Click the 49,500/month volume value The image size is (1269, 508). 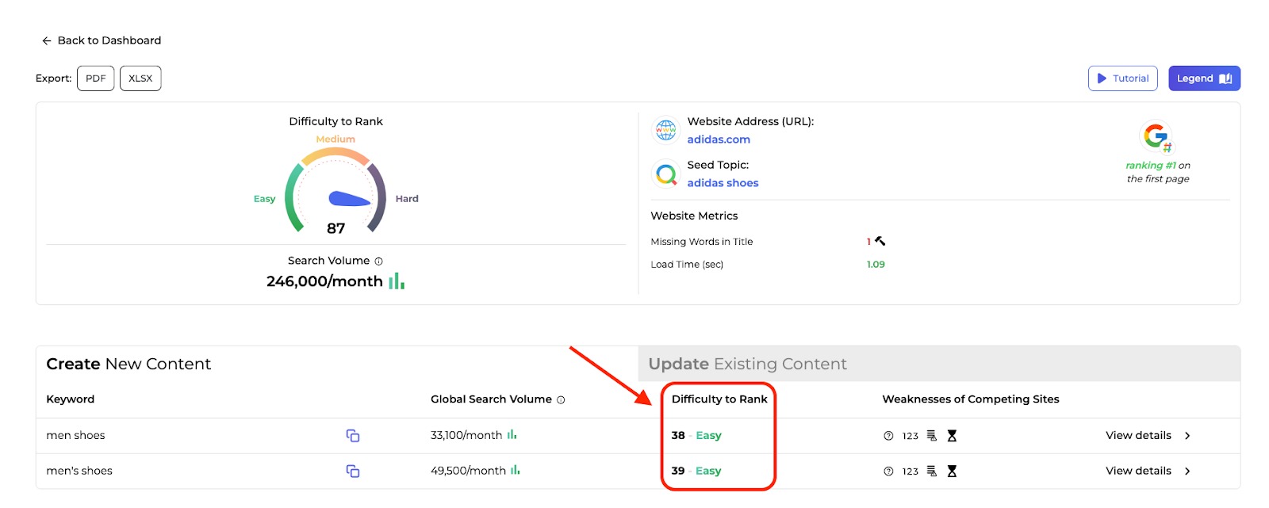[x=468, y=472]
